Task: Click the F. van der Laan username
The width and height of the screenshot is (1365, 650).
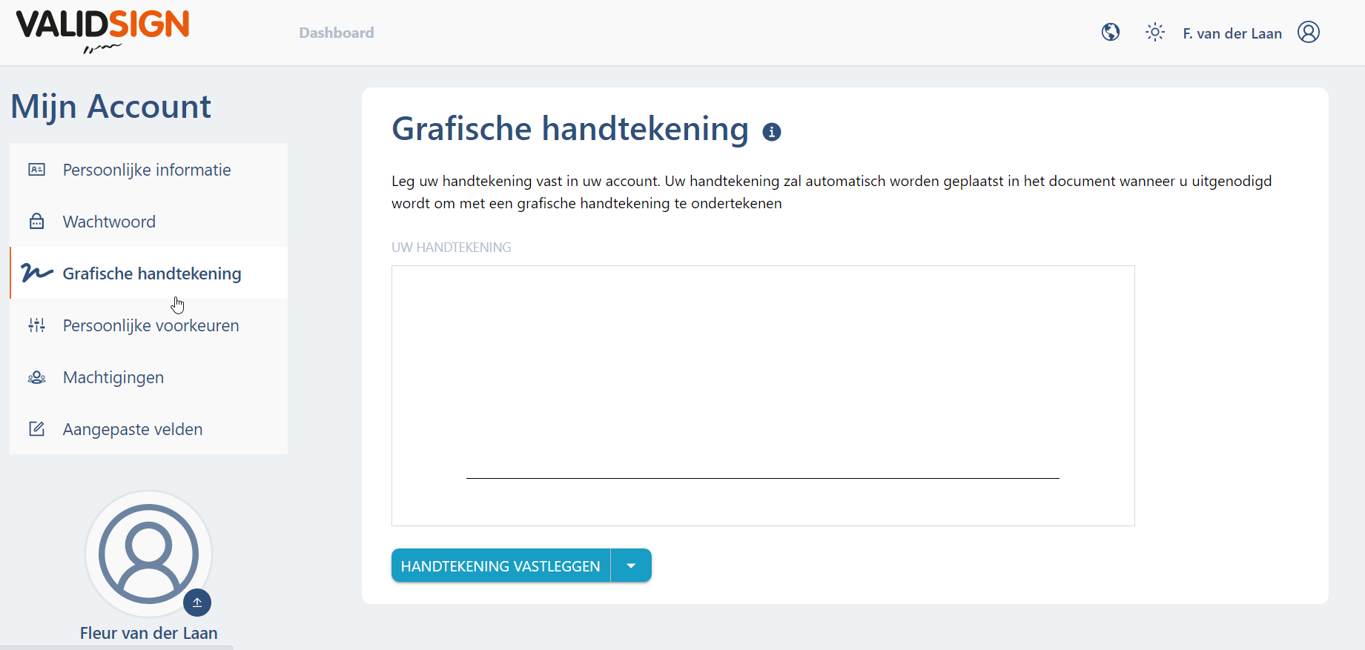Action: 1232,33
